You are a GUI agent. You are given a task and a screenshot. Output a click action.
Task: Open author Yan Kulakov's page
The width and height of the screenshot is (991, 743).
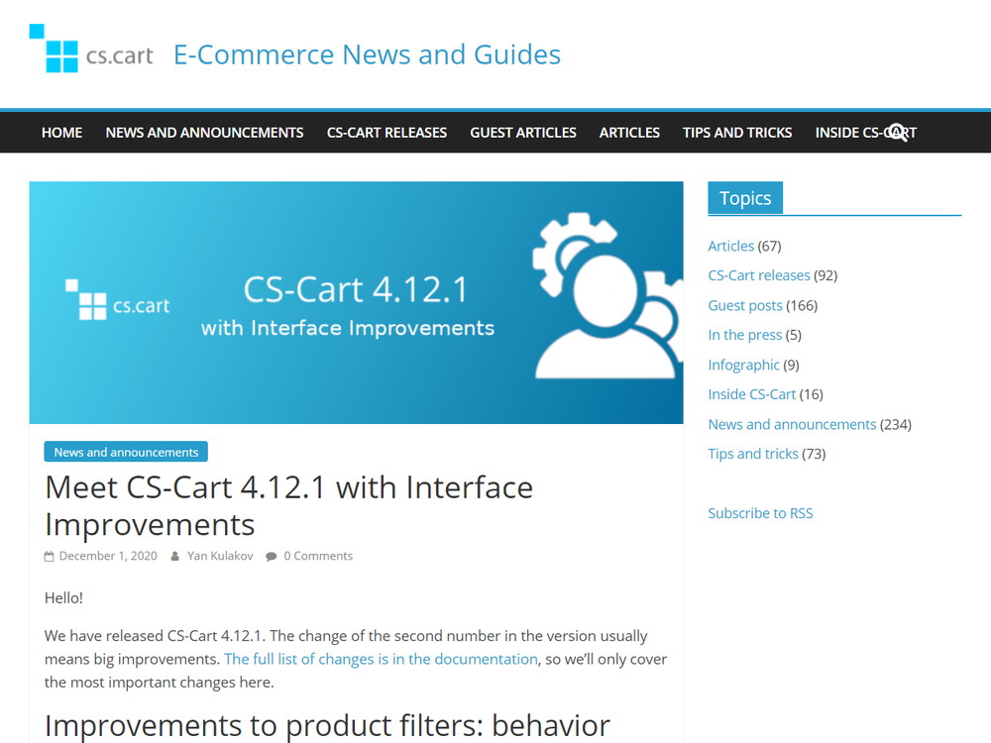pos(220,556)
